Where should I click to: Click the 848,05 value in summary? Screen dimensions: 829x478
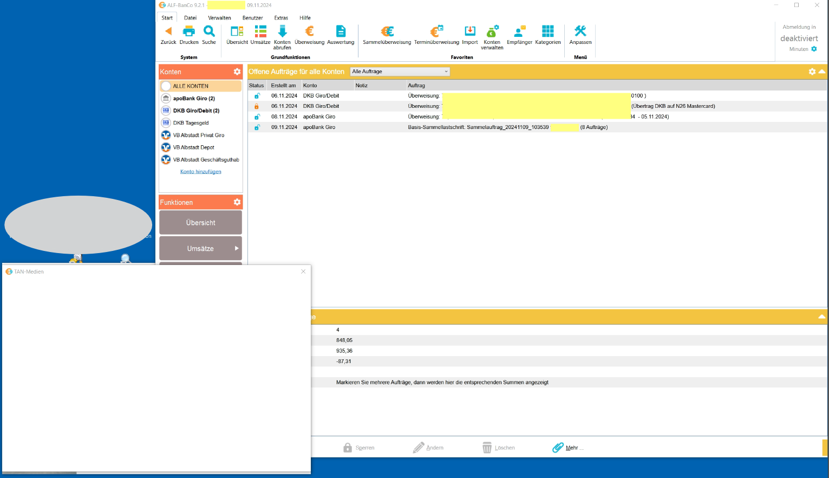(344, 340)
